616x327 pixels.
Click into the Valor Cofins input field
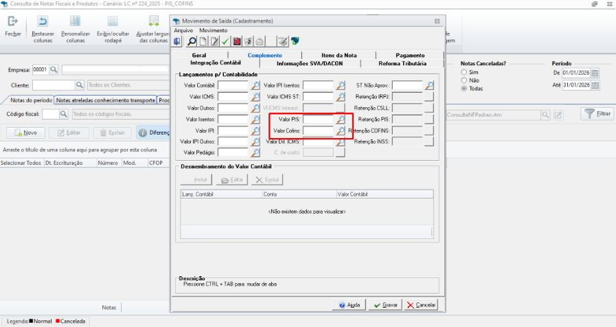tap(318, 131)
